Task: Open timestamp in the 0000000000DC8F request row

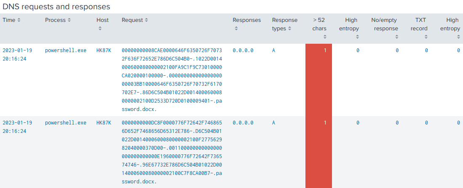Action: (x=17, y=127)
